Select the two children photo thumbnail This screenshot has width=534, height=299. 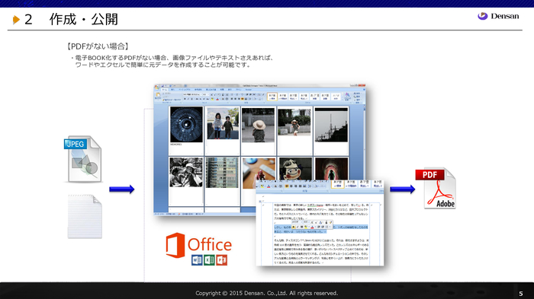point(223,123)
